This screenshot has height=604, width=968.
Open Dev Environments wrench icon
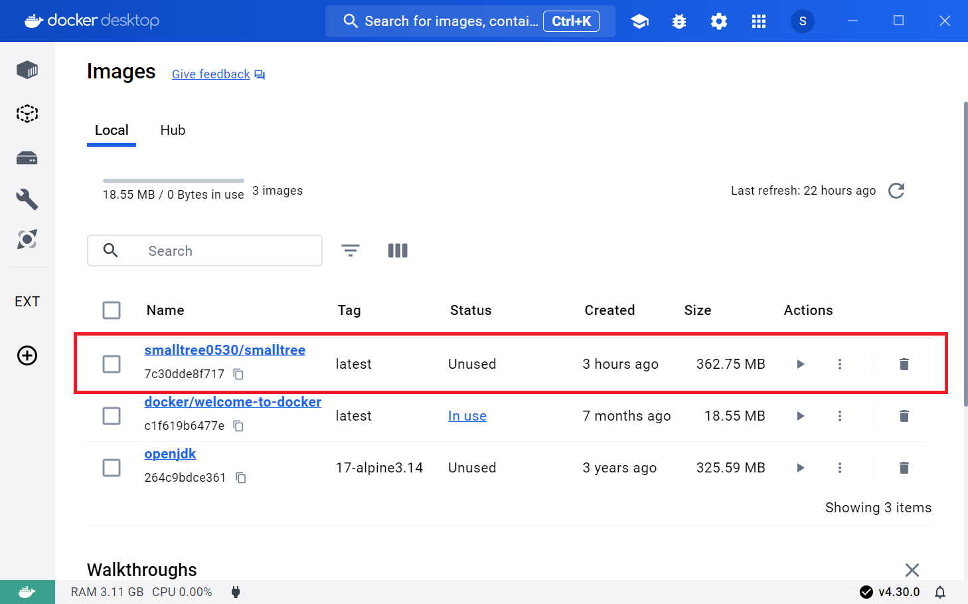pyautogui.click(x=27, y=199)
